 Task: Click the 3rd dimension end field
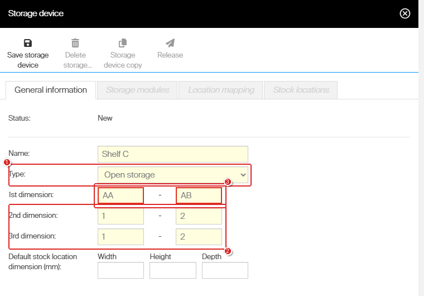click(199, 237)
